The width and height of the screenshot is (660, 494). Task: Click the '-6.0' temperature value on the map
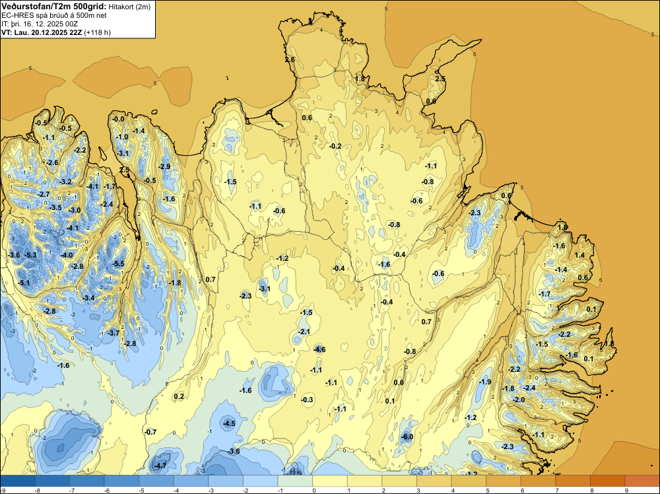407,437
